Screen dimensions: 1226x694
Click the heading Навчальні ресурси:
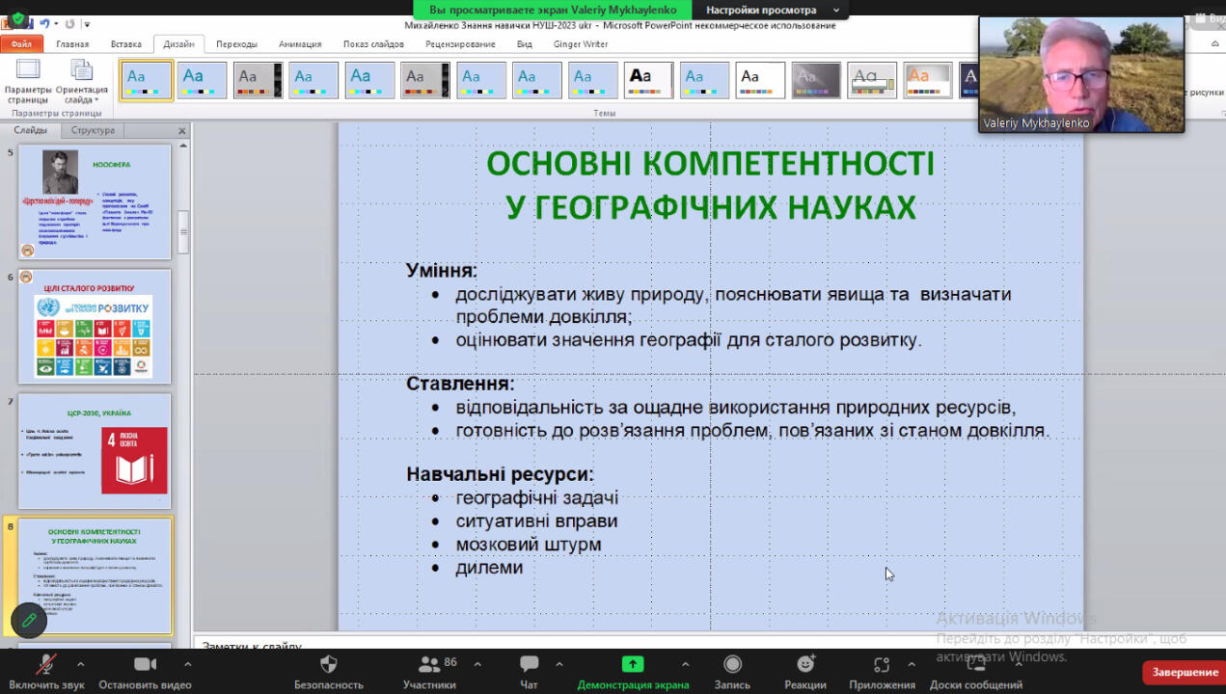500,474
